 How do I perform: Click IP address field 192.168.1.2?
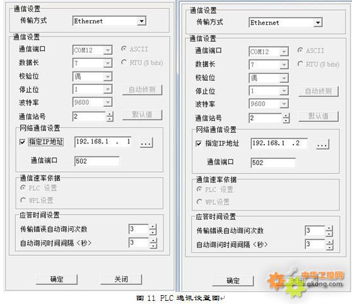click(279, 143)
